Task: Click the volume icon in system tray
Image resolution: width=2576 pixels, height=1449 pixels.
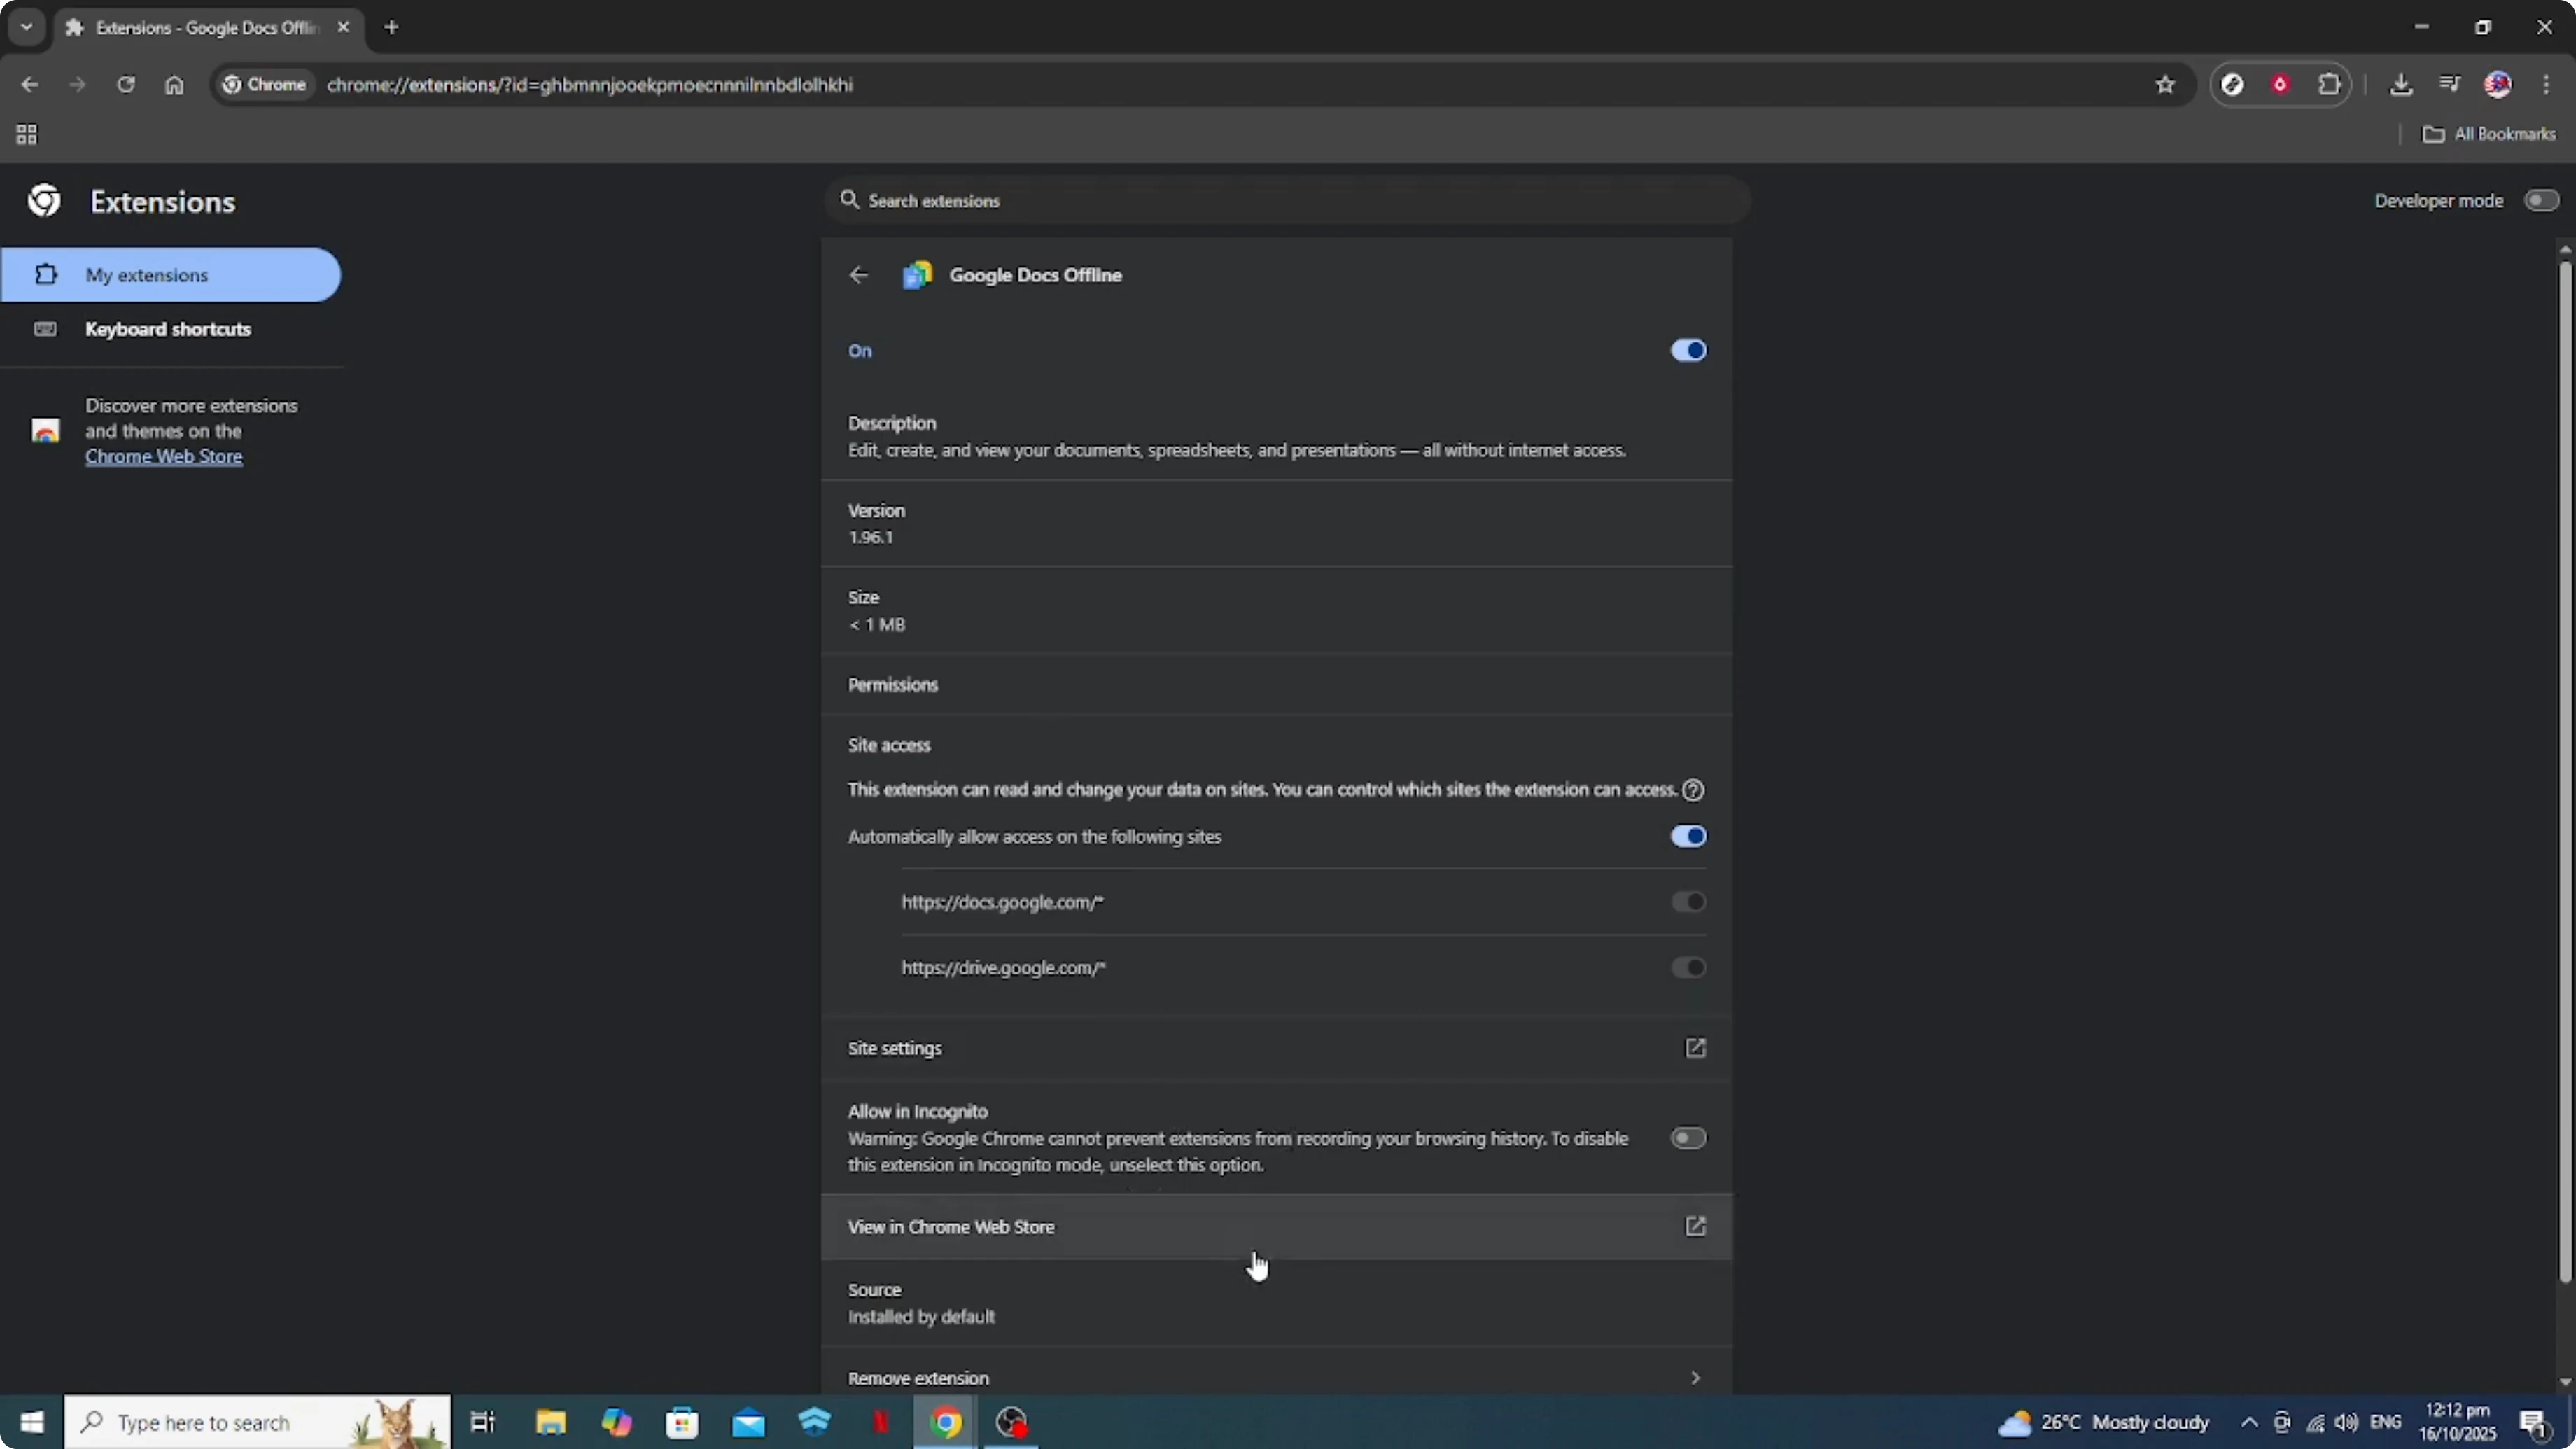Action: (x=2347, y=1422)
